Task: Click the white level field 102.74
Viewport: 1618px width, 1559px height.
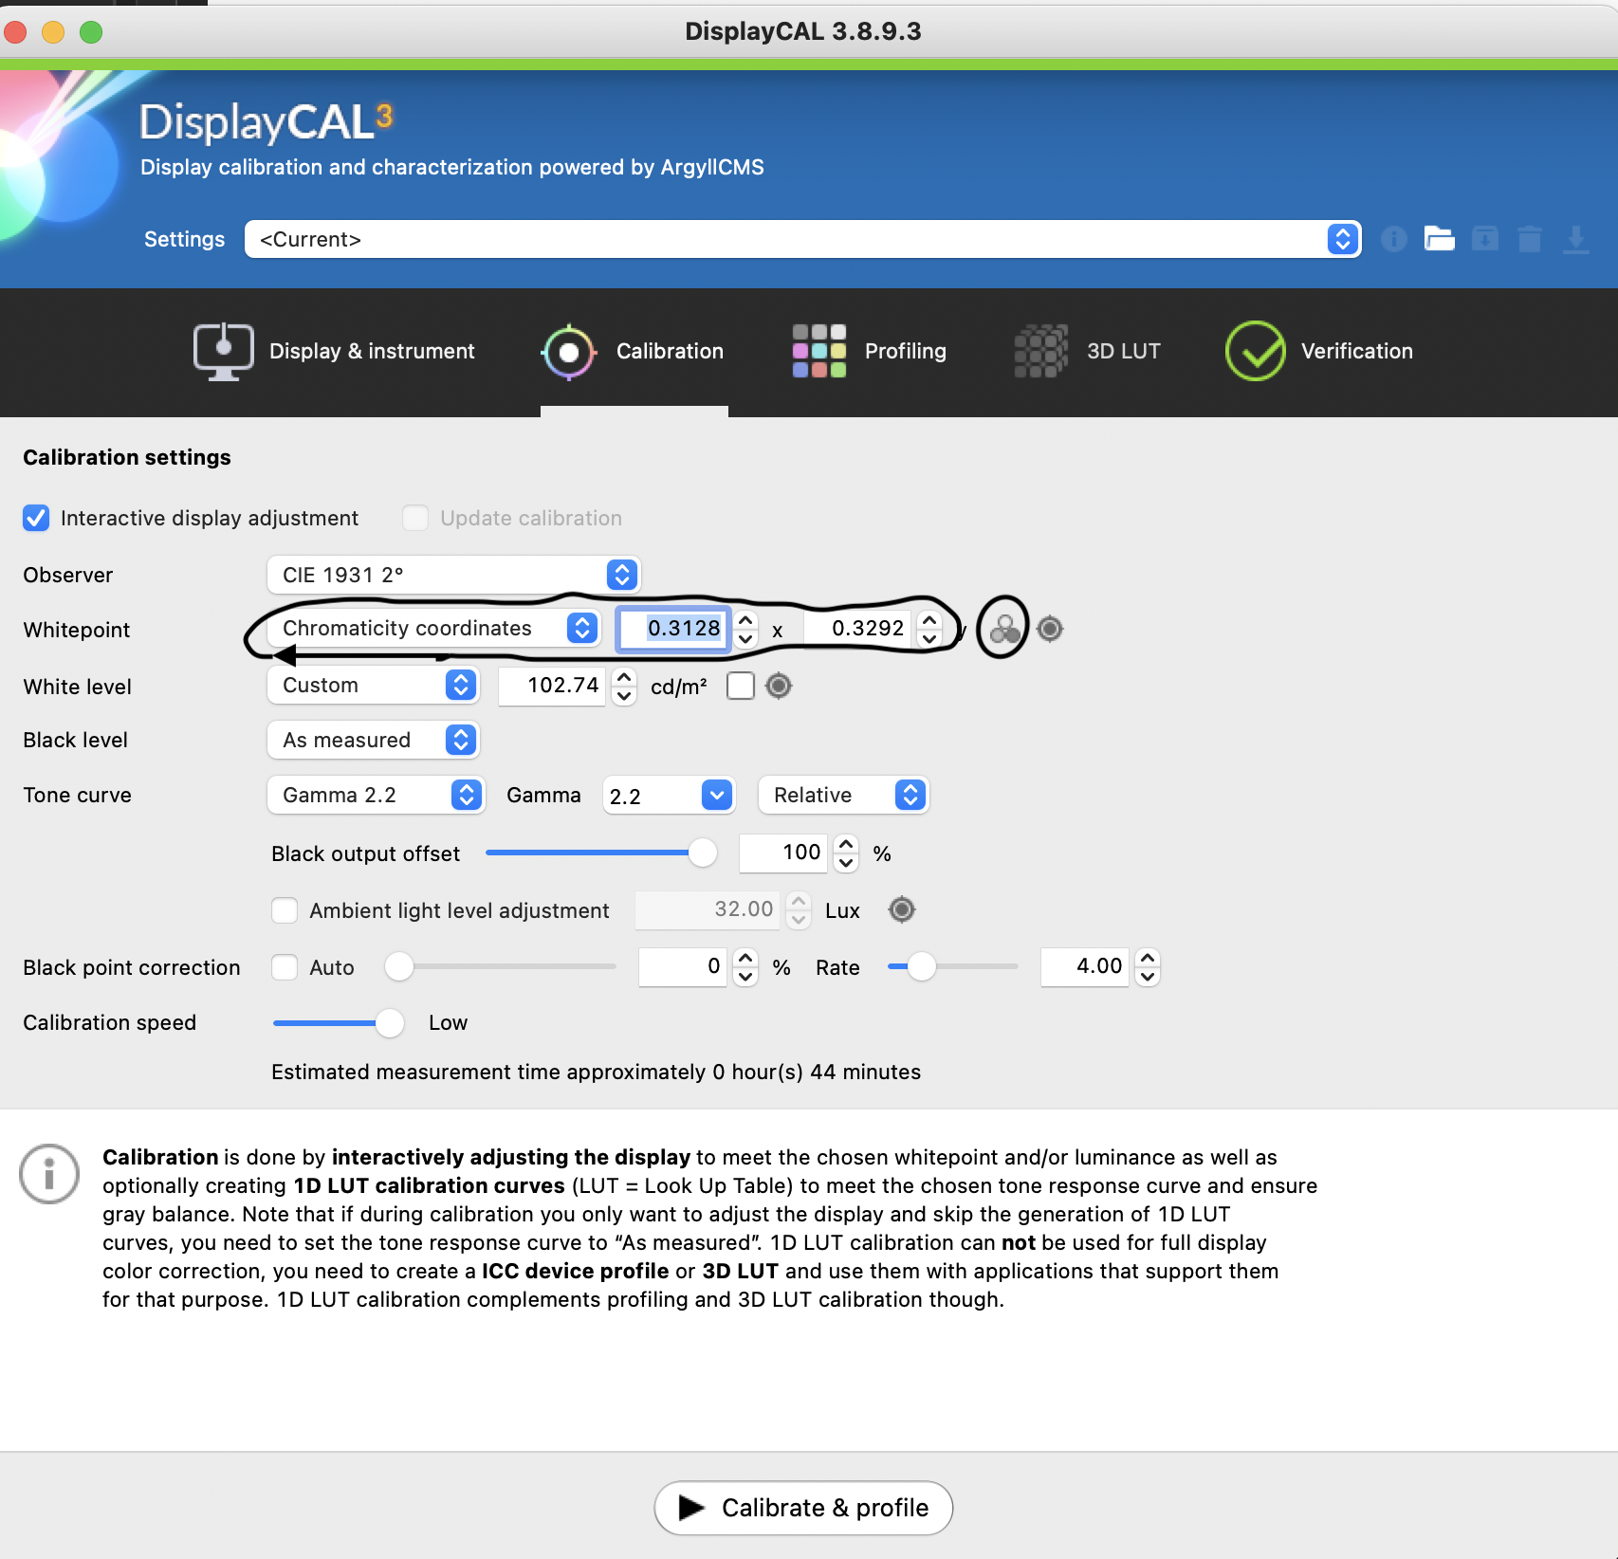Action: 552,685
